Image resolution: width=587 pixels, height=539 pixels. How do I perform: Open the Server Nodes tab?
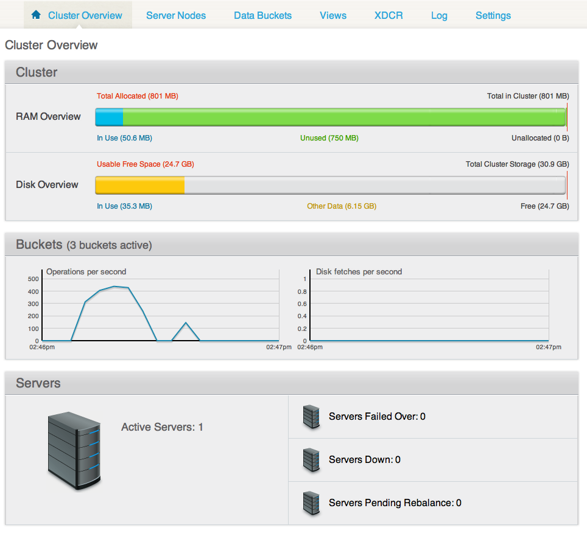tap(176, 15)
